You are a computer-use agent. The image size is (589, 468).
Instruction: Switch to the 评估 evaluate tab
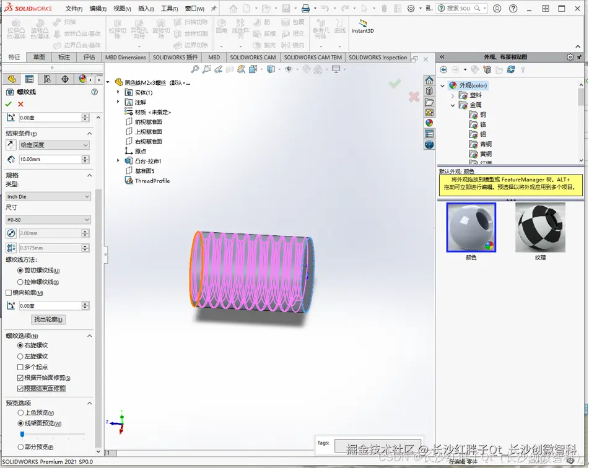[89, 57]
